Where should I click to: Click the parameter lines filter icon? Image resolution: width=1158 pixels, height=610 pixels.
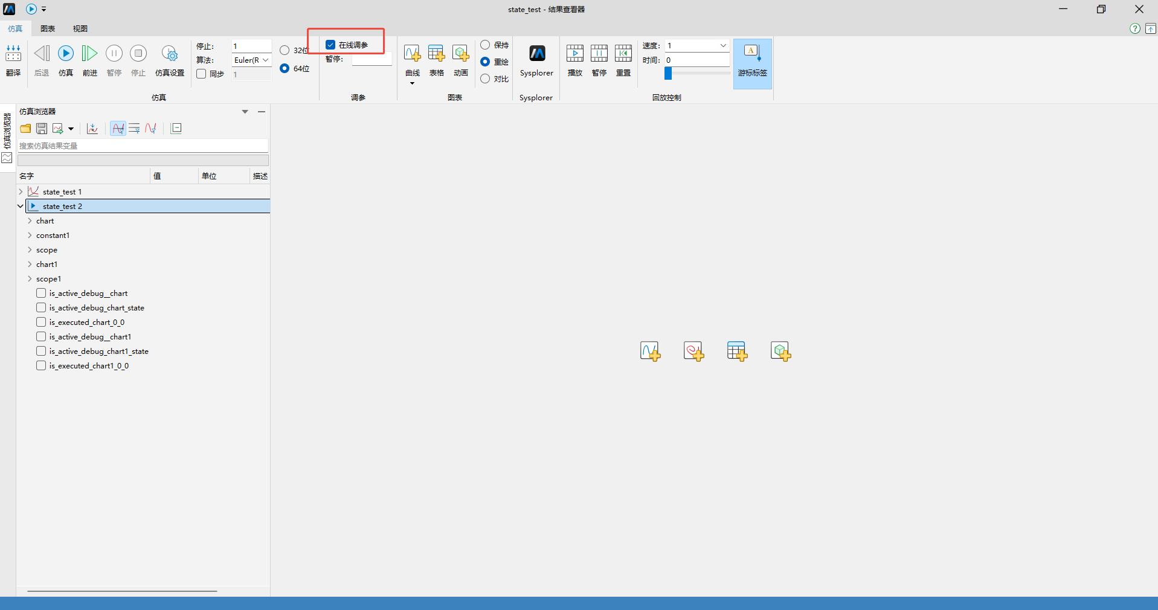(134, 129)
